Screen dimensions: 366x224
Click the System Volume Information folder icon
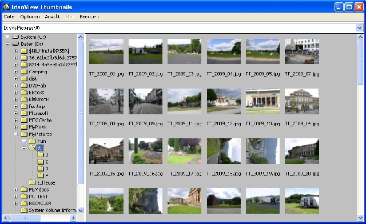(x=24, y=210)
